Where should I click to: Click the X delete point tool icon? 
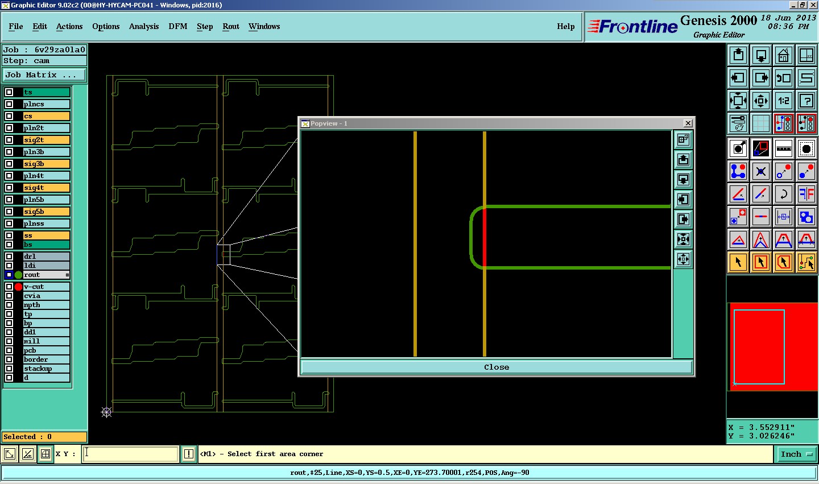761,171
